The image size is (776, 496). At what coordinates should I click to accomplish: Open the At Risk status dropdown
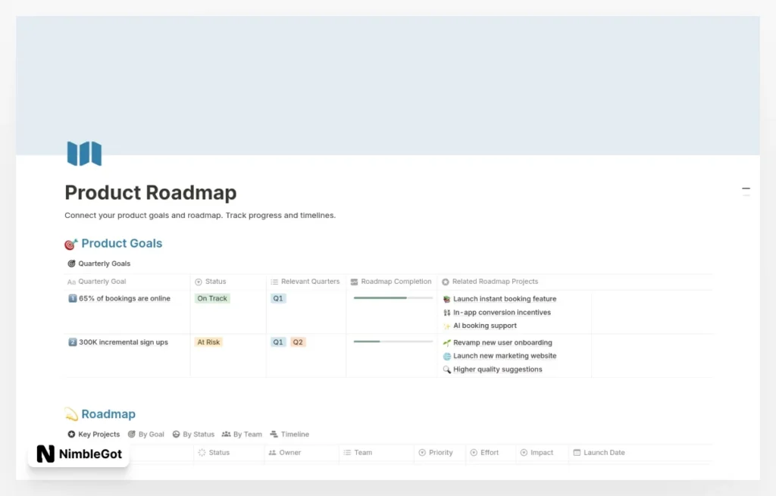tap(208, 342)
